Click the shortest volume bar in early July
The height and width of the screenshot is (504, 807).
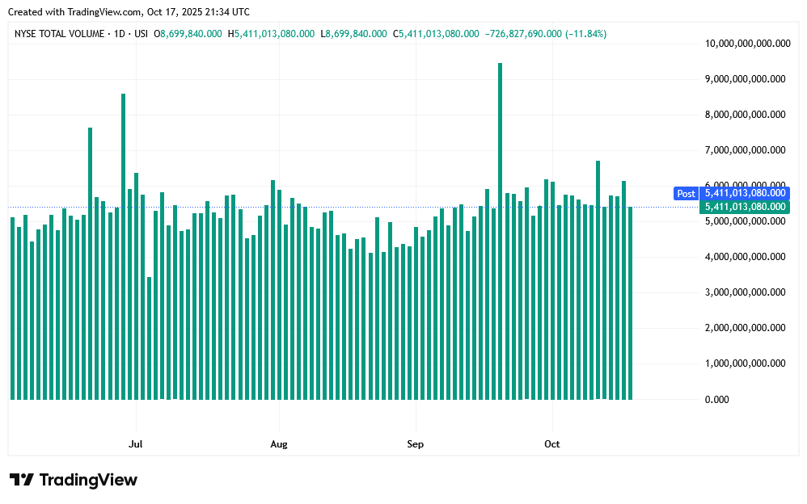click(x=150, y=338)
